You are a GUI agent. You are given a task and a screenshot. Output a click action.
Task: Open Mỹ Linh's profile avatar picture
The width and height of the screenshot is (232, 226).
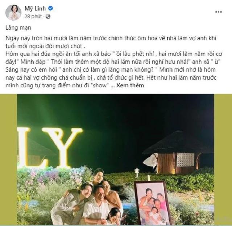(x=13, y=12)
